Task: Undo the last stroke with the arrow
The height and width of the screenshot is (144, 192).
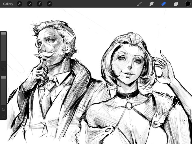Action: point(3,110)
